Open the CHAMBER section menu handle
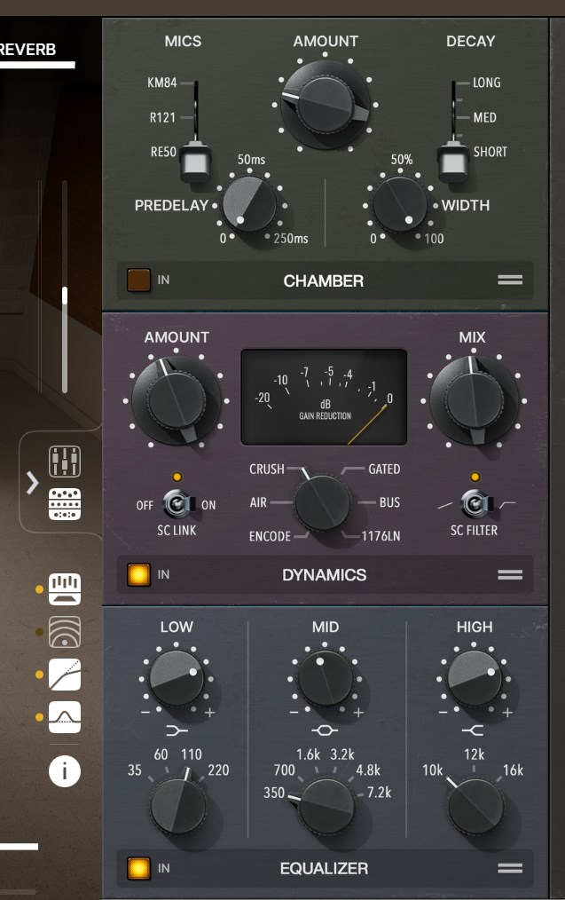Screen dimensions: 565x900 click(x=510, y=280)
